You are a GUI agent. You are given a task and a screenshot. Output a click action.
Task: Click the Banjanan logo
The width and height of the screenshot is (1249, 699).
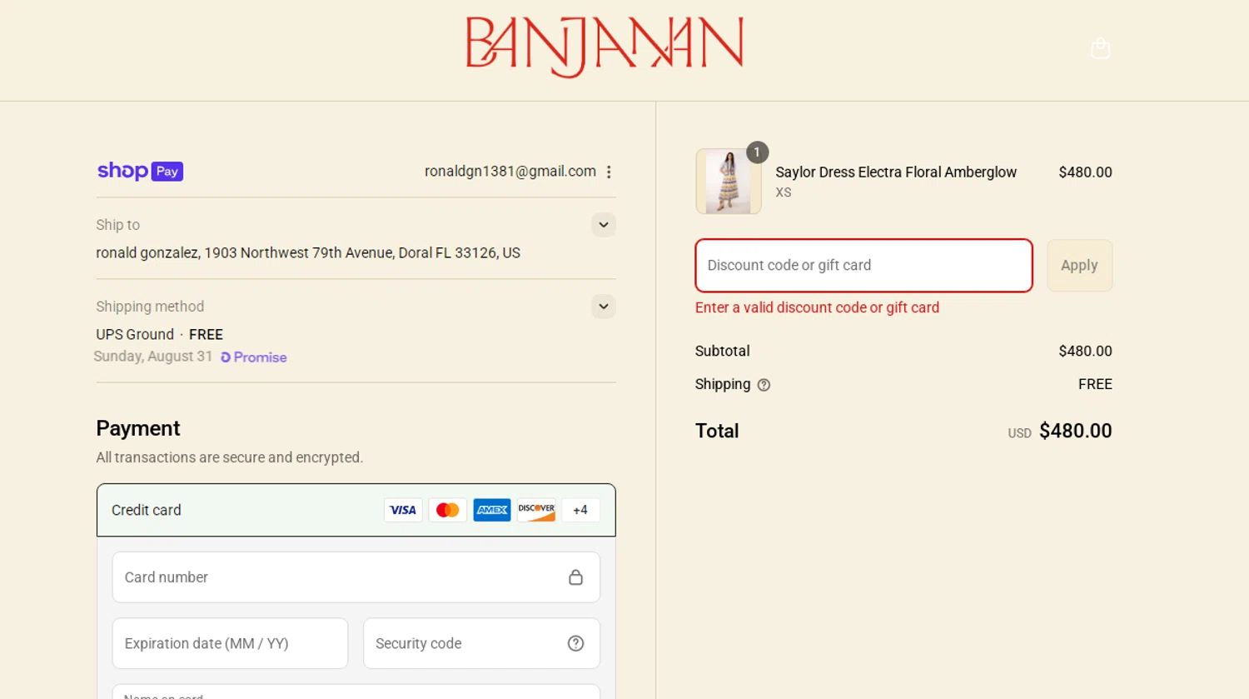(605, 47)
